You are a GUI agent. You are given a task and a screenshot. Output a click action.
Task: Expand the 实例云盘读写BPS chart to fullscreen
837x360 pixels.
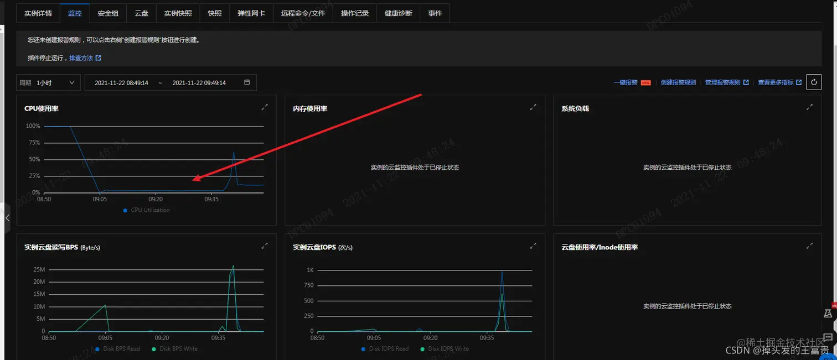tap(265, 246)
